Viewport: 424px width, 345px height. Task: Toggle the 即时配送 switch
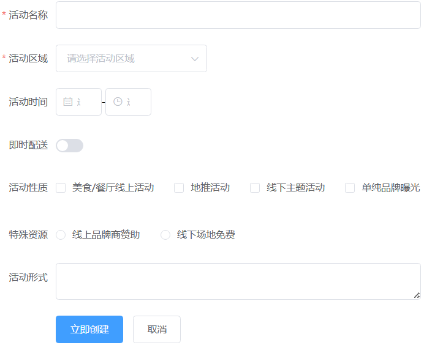69,146
